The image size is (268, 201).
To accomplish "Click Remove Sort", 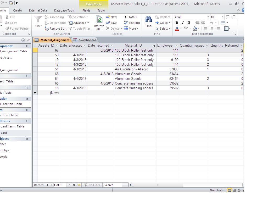I will coord(55,29).
